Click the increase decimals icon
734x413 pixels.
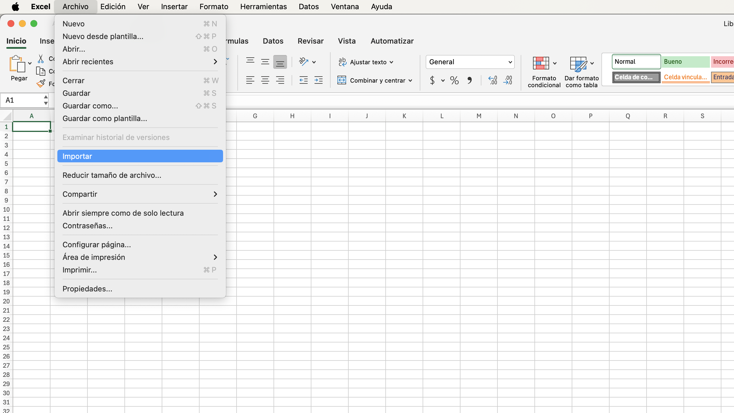pos(493,80)
